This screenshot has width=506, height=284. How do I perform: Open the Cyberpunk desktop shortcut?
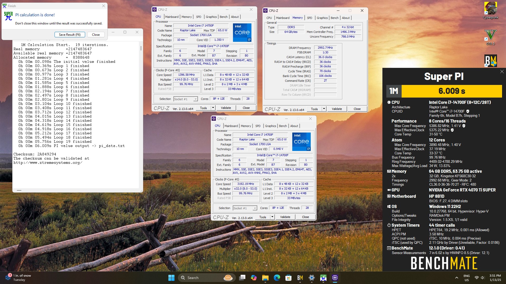pyautogui.click(x=490, y=11)
